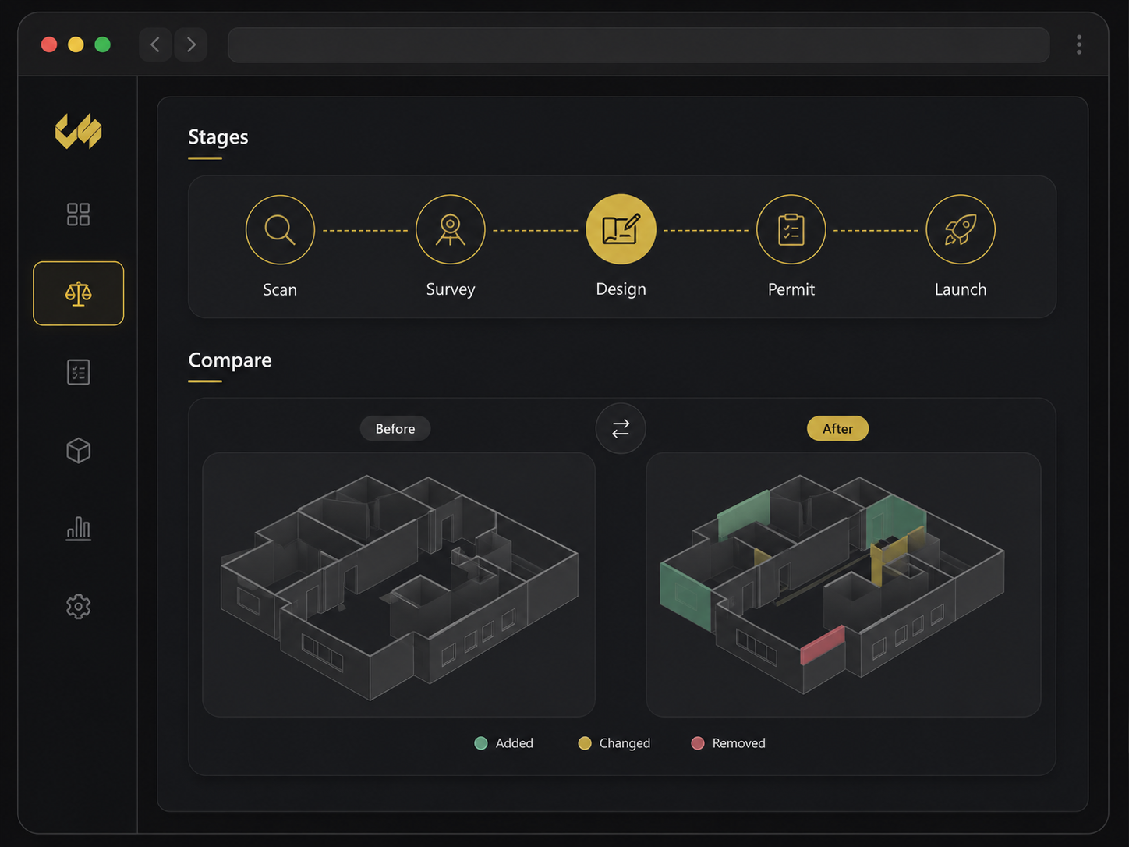Click the Launch stage label
The width and height of the screenshot is (1129, 847).
961,289
